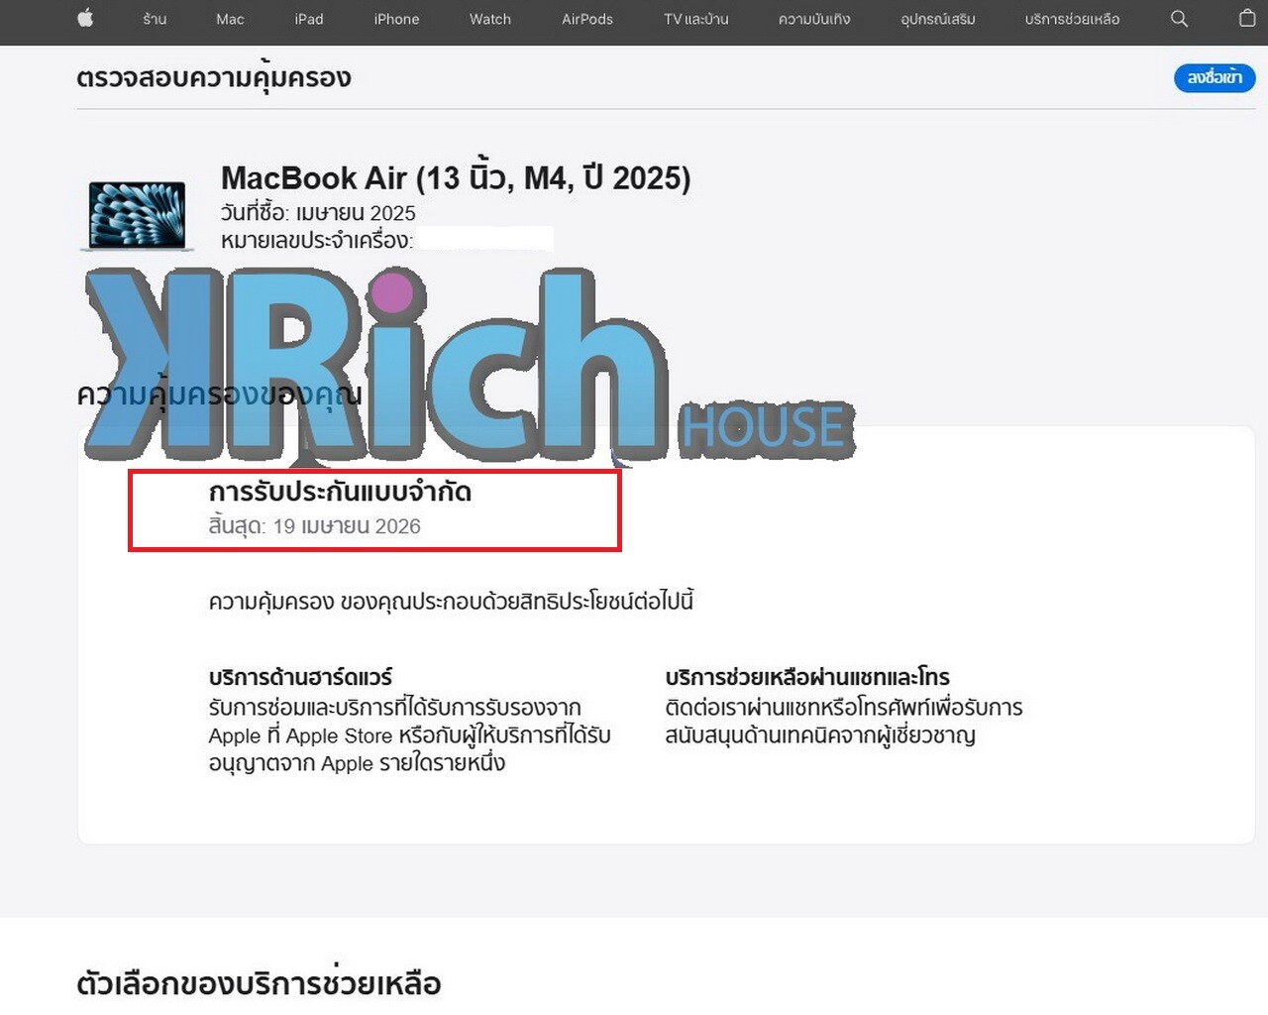Click สิ้นสุด: 19 เมษายน 2026 text
1268x1015 pixels.
[x=315, y=525]
